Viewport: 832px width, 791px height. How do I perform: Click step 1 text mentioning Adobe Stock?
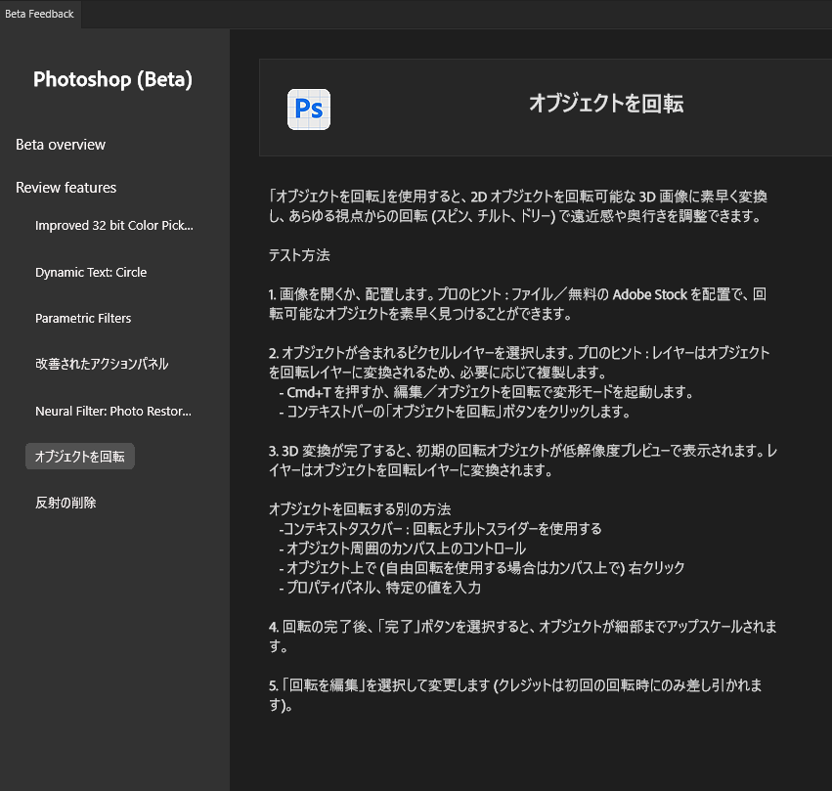518,303
